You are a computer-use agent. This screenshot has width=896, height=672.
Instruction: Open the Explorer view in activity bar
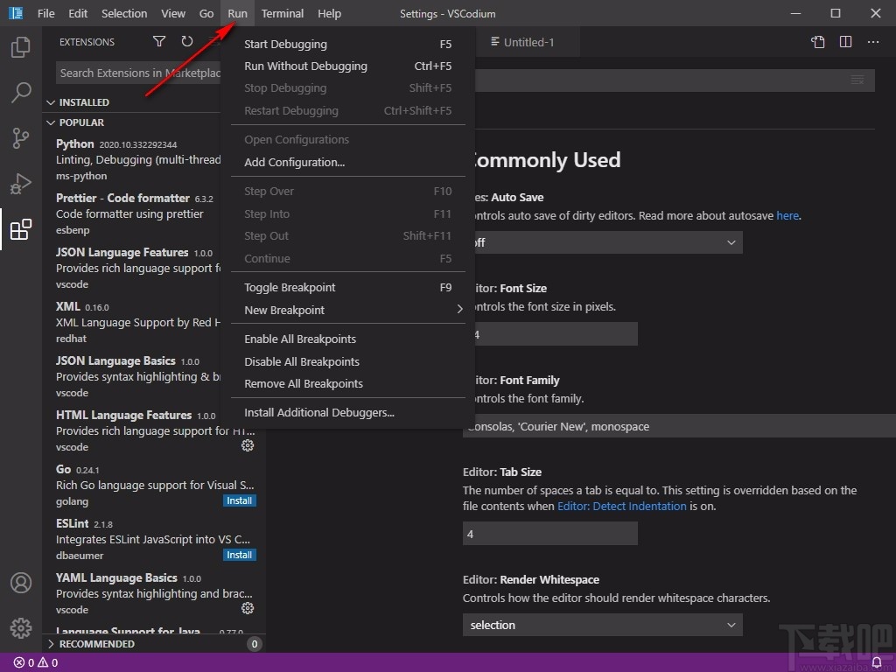(21, 47)
